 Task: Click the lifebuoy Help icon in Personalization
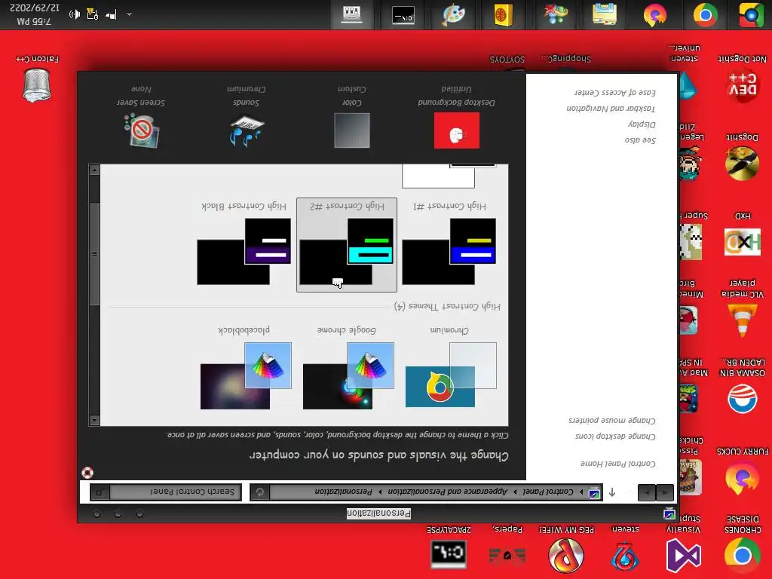[x=87, y=473]
